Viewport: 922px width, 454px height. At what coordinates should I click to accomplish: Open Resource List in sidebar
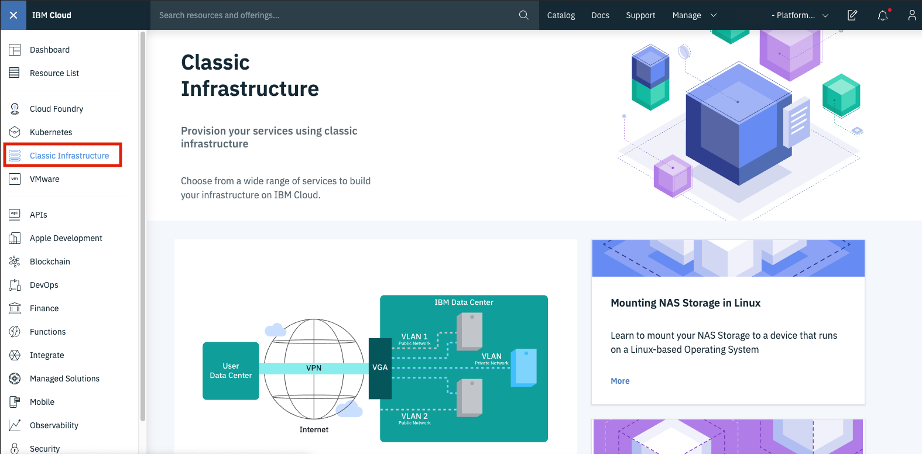(54, 73)
